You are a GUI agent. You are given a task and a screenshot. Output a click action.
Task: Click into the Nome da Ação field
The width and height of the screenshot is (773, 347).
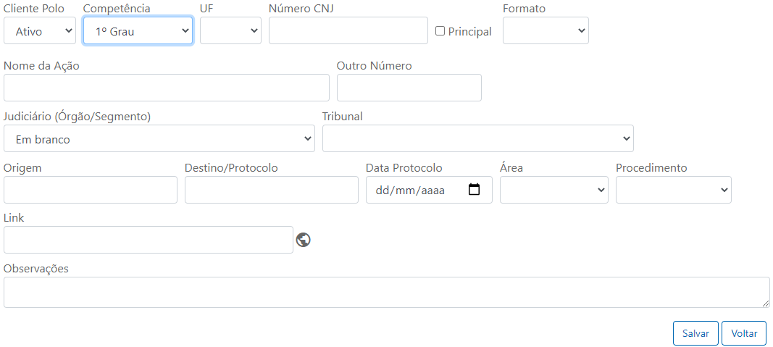tap(167, 88)
